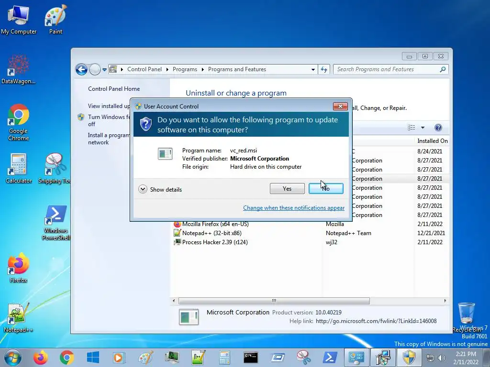This screenshot has width=490, height=367.
Task: Click the wj32 publisher cell
Action: point(331,242)
